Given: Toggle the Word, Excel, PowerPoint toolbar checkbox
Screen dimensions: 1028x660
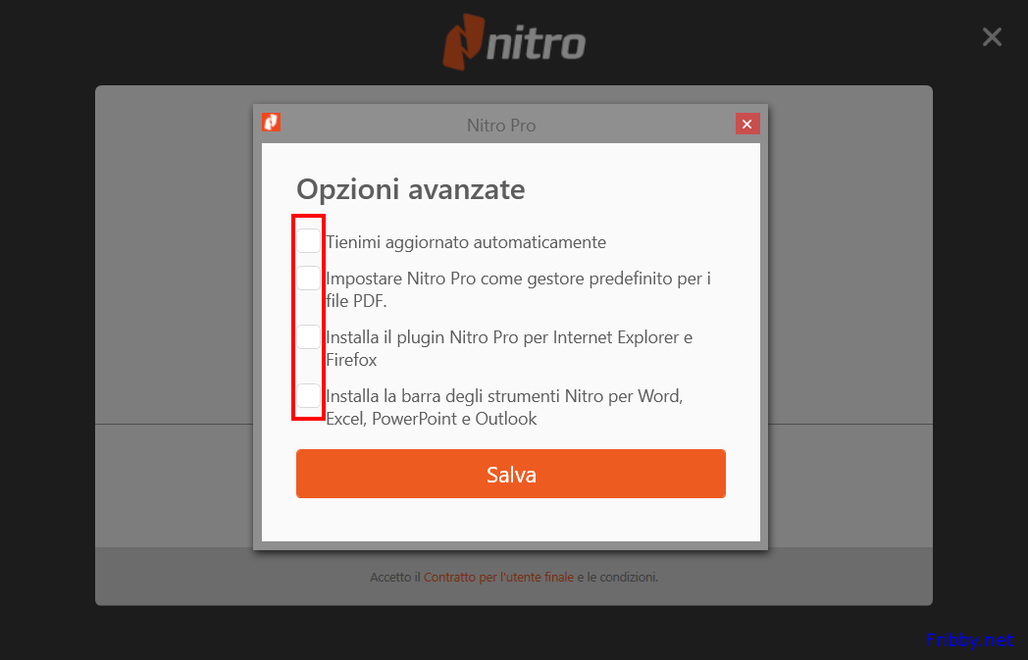Looking at the screenshot, I should pos(308,396).
